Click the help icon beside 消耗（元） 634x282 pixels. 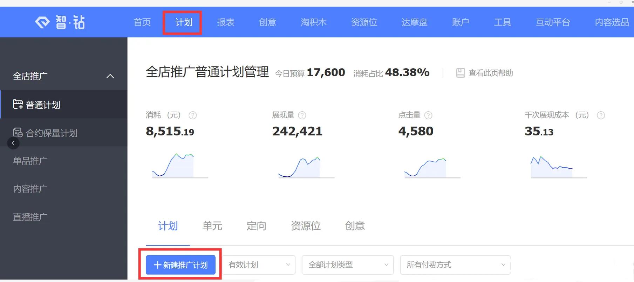tap(193, 115)
